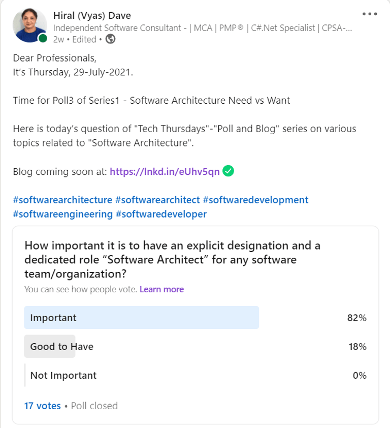The height and width of the screenshot is (428, 390).
Task: Click the poll question heading text
Action: pos(172,260)
